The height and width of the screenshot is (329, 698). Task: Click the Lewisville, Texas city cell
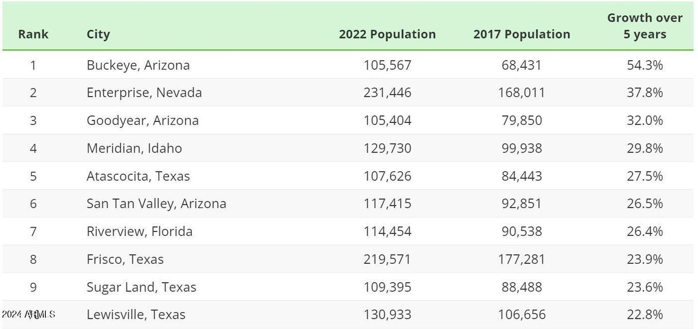[136, 315]
